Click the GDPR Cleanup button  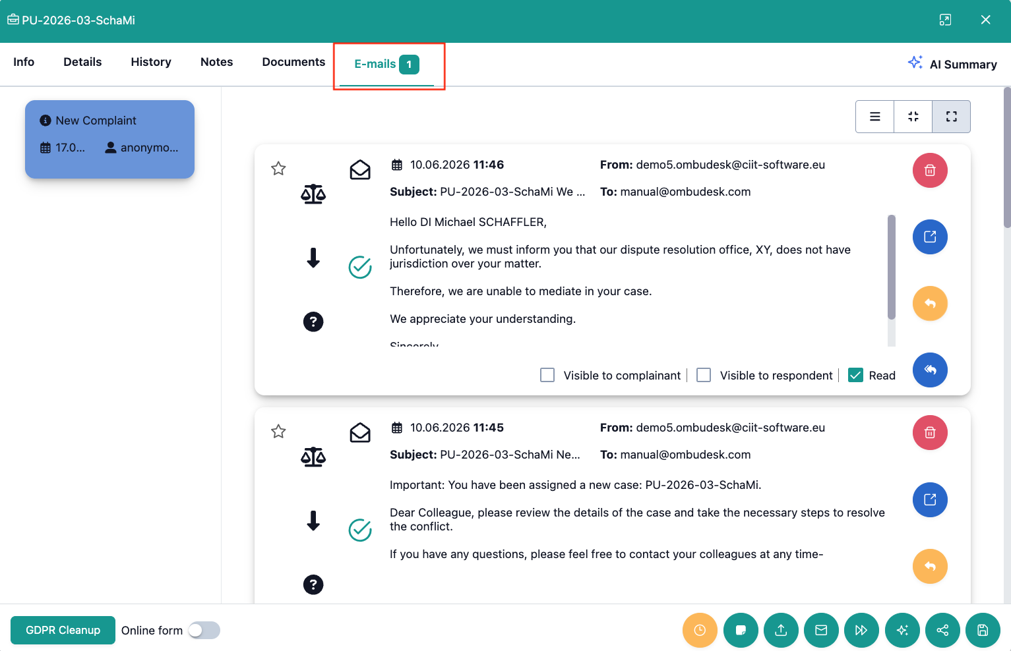point(63,631)
